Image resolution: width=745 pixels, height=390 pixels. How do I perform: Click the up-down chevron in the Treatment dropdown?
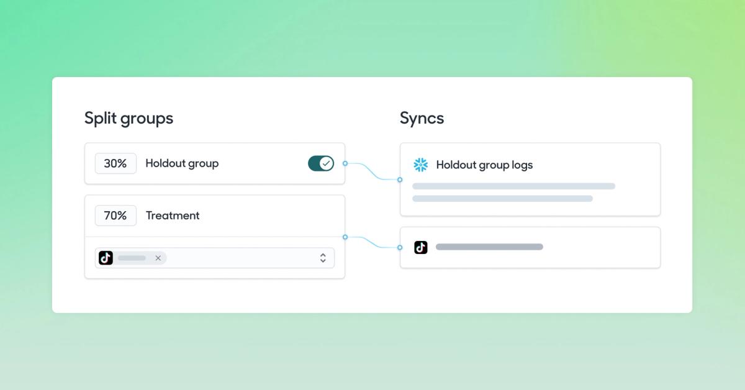click(322, 257)
